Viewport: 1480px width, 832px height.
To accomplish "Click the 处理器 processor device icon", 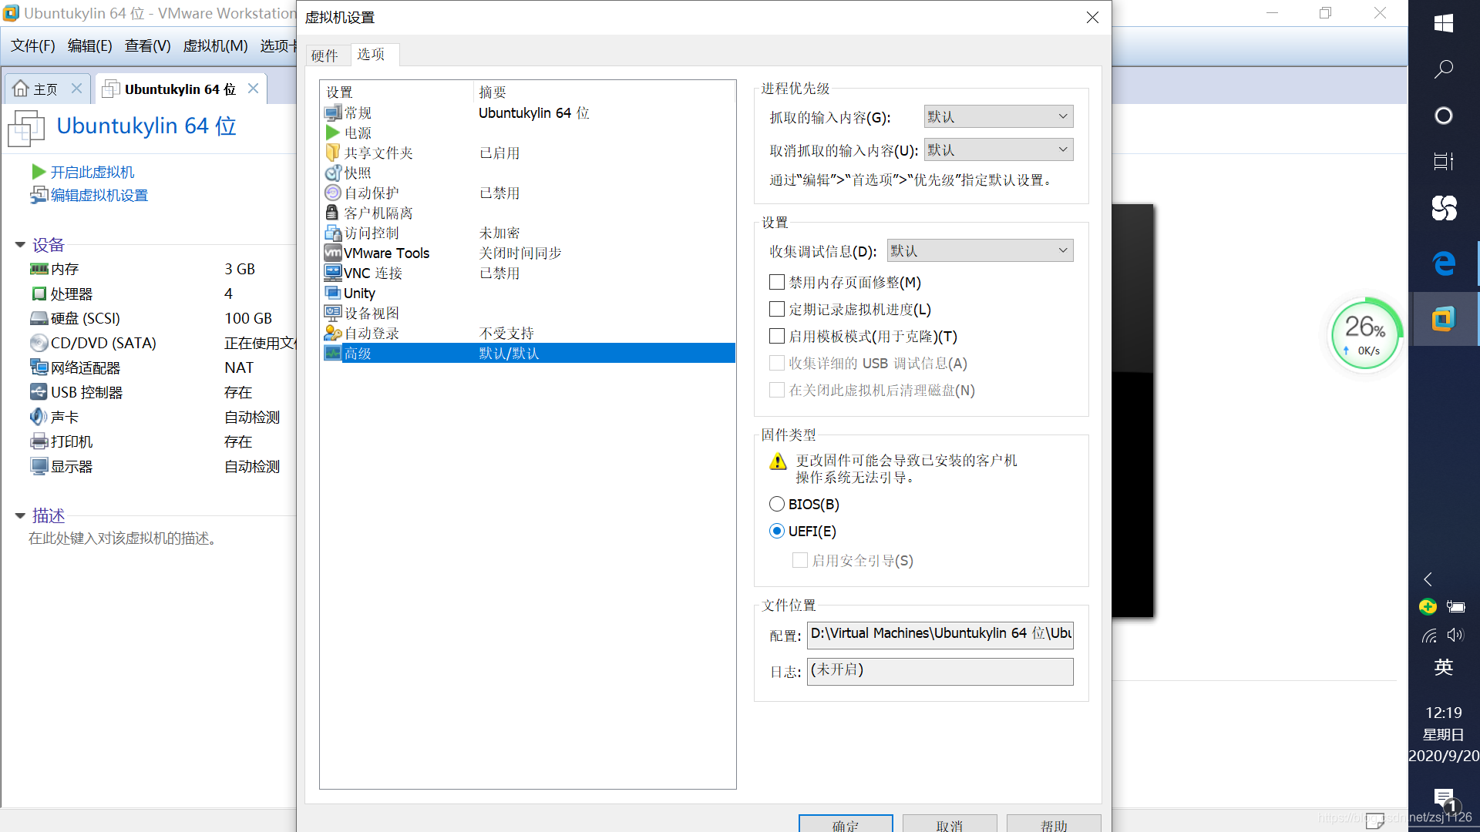I will (x=39, y=294).
